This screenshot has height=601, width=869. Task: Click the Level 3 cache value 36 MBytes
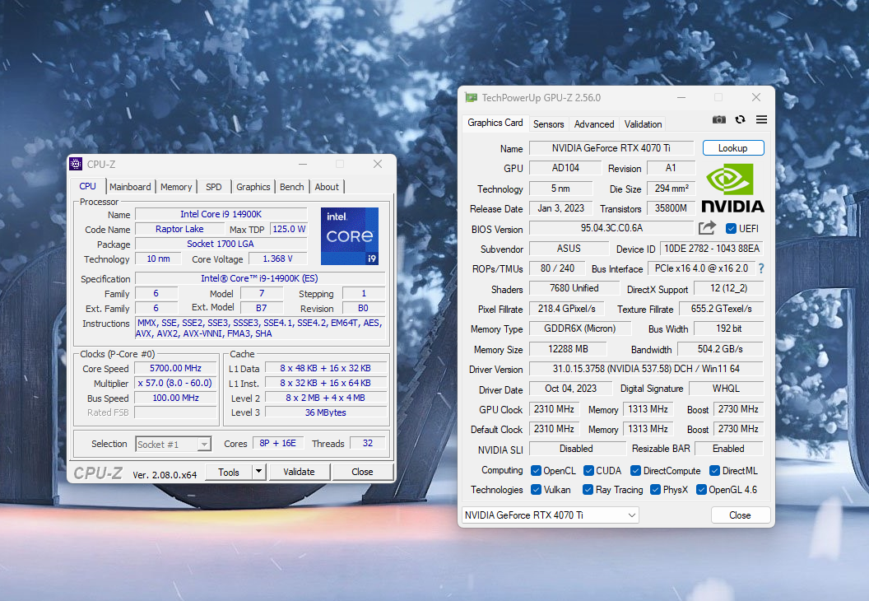pos(326,412)
